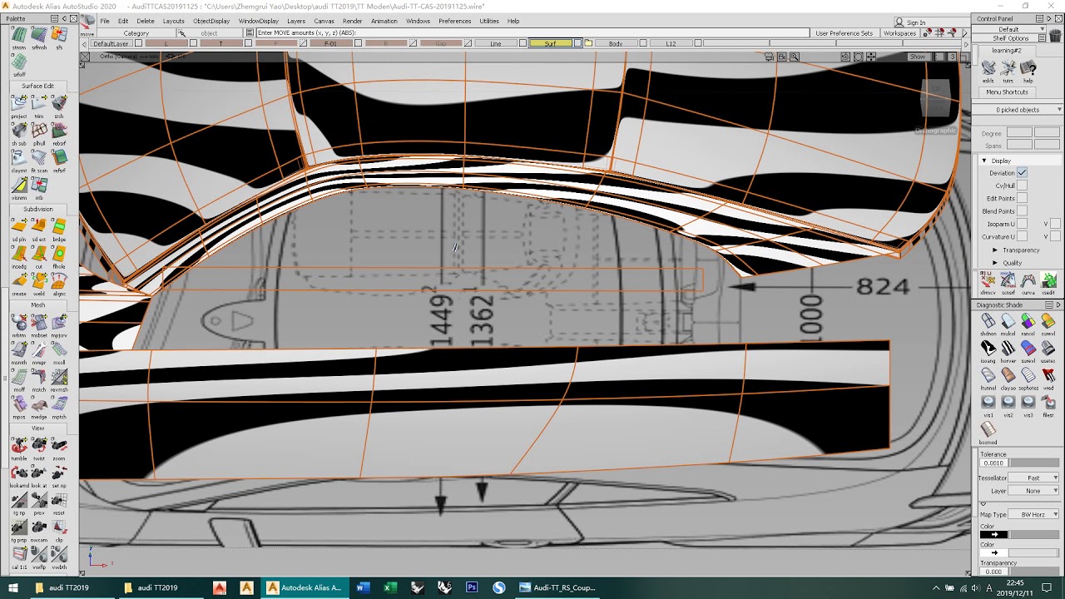Screen dimensions: 1065x599
Task: Select the project tool in Surface Edit
Action: tap(18, 103)
